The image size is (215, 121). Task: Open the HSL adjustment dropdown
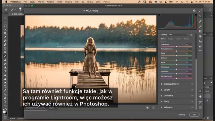(178, 35)
